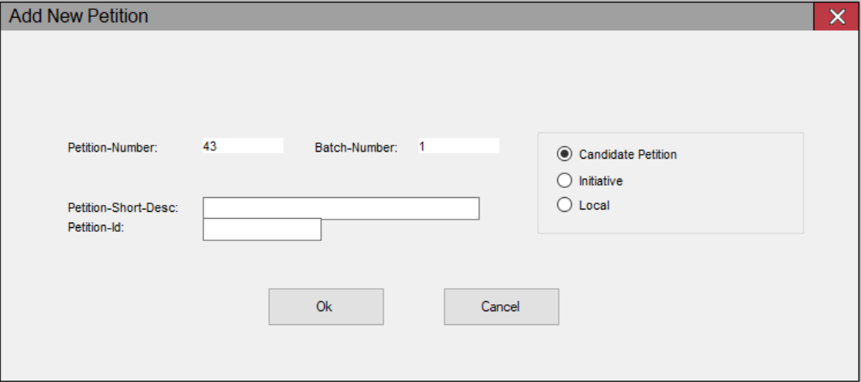Choose the Initiative radio option
Screen dimensions: 861x382
[x=564, y=180]
